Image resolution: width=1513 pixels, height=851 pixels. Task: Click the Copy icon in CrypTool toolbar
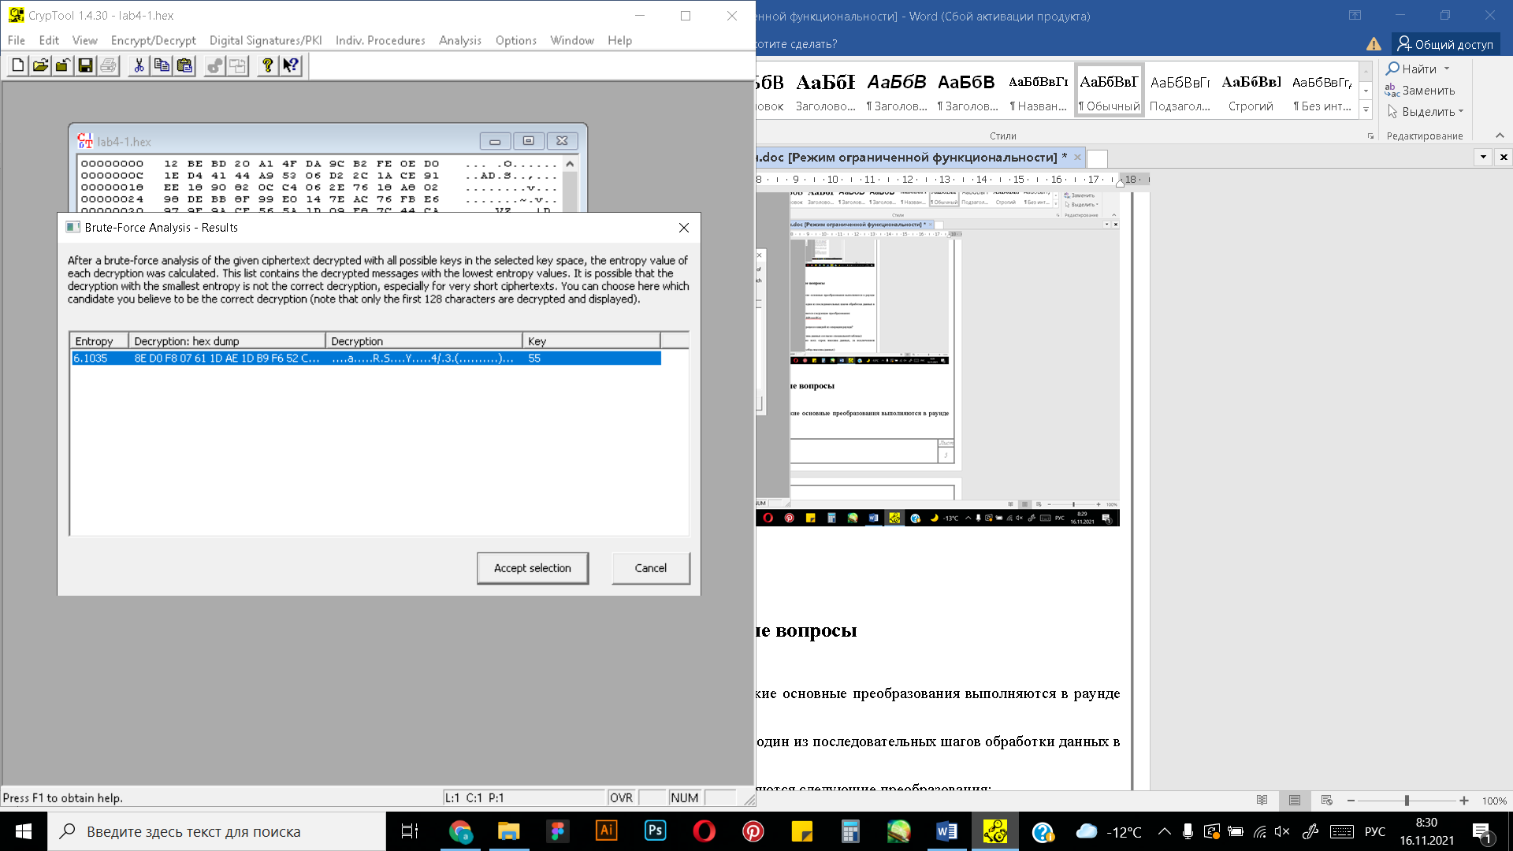point(162,65)
